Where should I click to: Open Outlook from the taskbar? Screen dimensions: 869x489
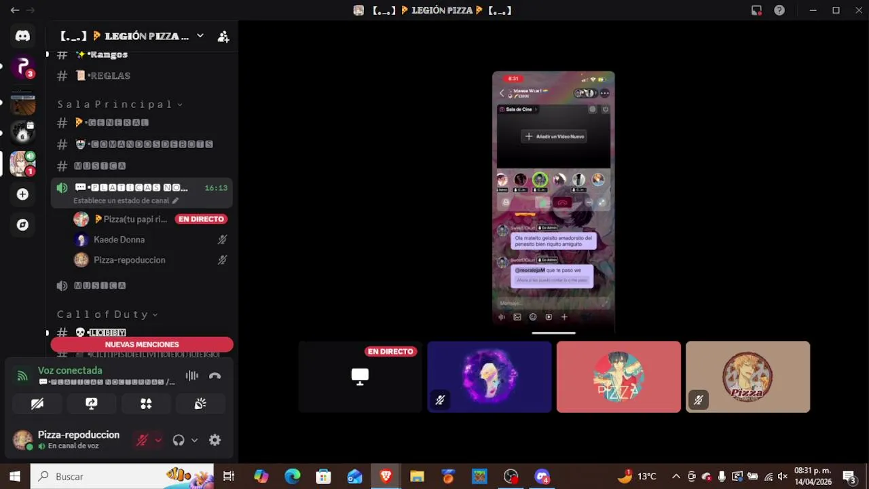pos(355,477)
